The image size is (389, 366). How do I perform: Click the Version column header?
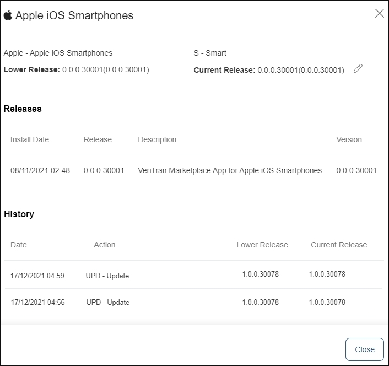(x=349, y=139)
